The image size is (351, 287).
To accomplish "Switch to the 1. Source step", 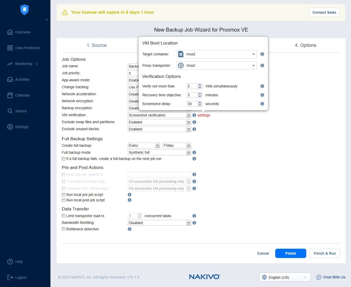I will (x=96, y=45).
